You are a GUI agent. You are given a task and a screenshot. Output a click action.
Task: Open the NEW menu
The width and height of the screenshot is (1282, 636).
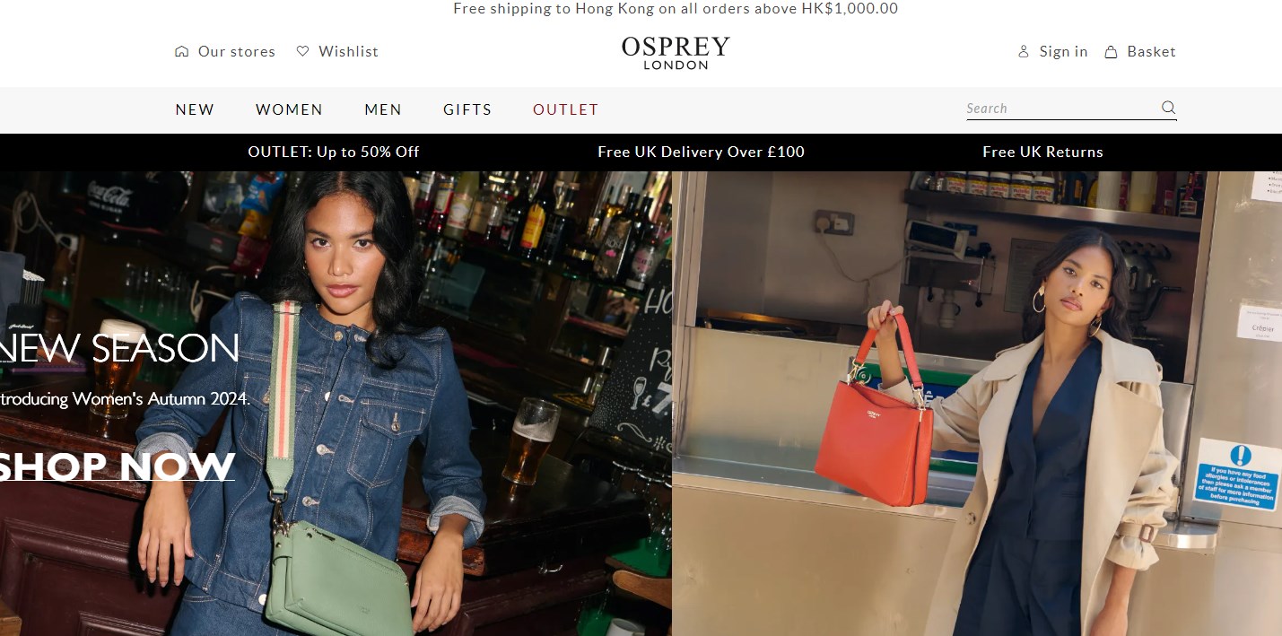[x=195, y=109]
